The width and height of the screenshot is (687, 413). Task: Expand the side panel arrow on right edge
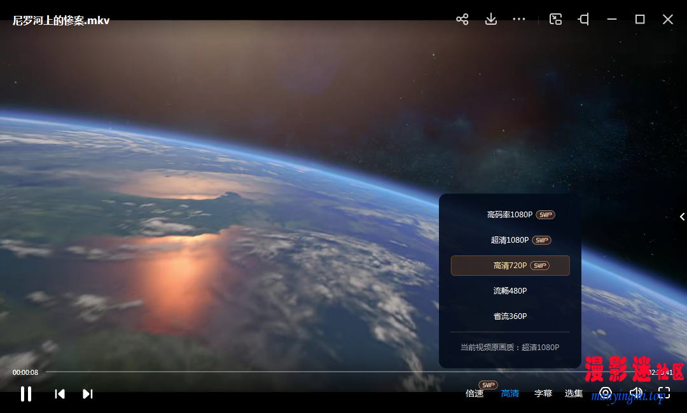coord(682,217)
